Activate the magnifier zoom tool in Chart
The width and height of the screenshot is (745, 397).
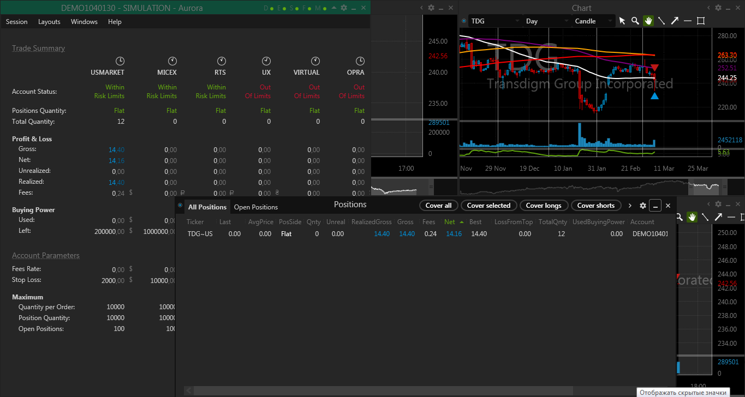tap(635, 21)
